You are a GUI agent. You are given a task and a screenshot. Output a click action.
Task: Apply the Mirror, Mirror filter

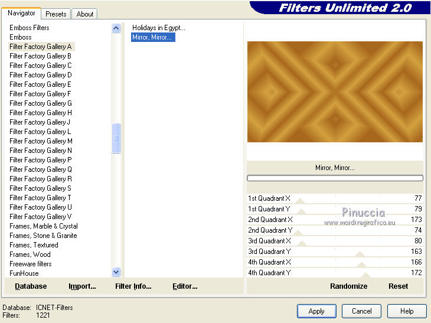click(316, 311)
